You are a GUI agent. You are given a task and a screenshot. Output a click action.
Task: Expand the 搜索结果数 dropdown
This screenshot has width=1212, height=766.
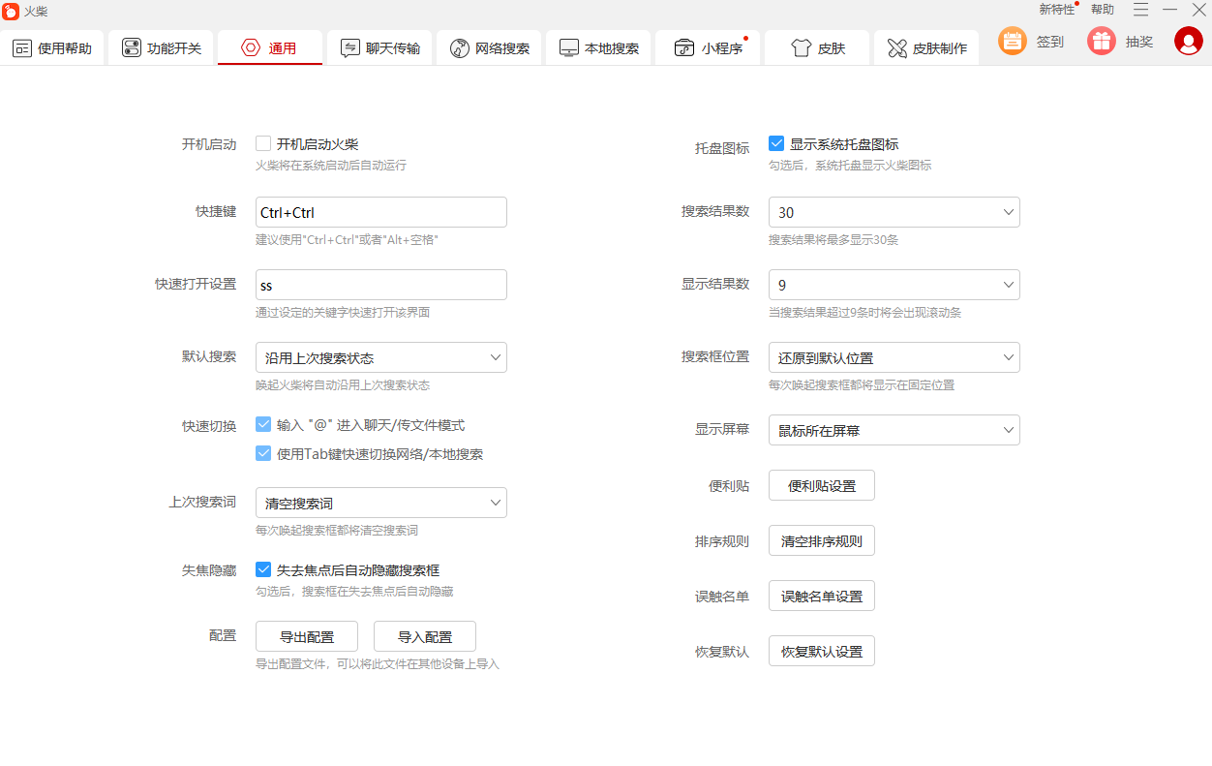tap(894, 212)
